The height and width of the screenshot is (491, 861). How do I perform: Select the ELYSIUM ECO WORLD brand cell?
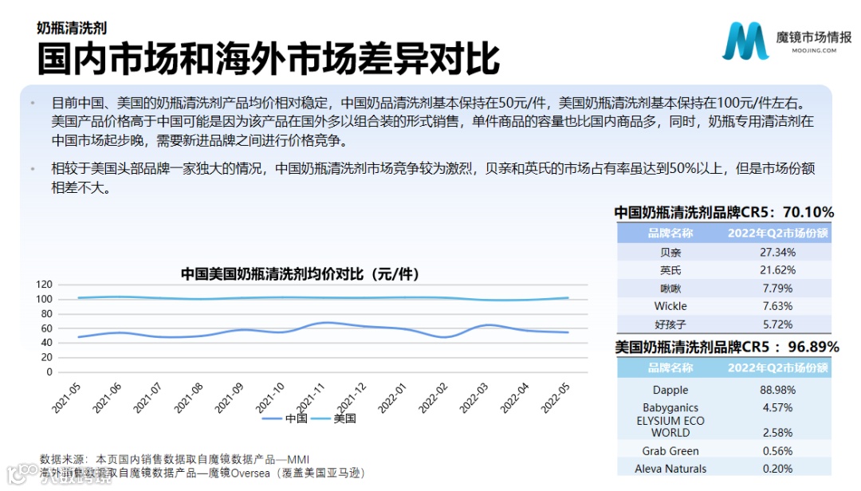click(670, 426)
